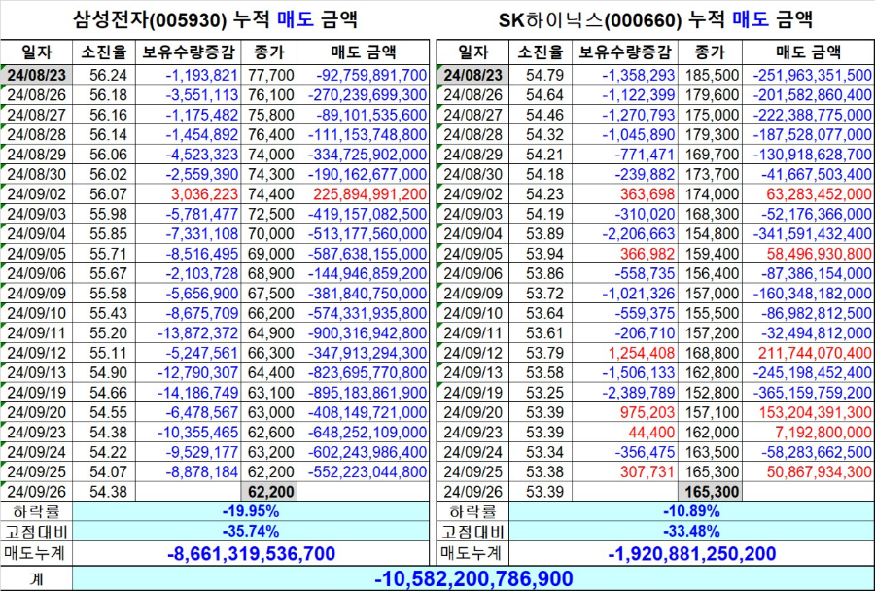Select closing price 69,000
The height and width of the screenshot is (591, 875).
[x=270, y=254]
